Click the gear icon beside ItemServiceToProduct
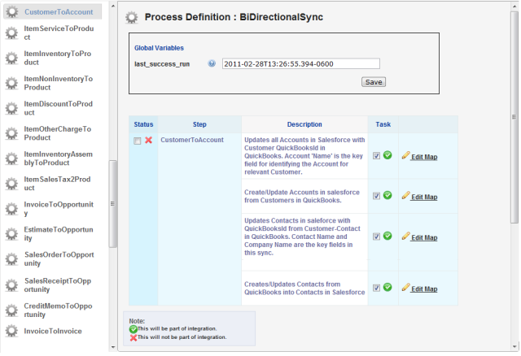This screenshot has height=356, width=521. click(x=11, y=33)
